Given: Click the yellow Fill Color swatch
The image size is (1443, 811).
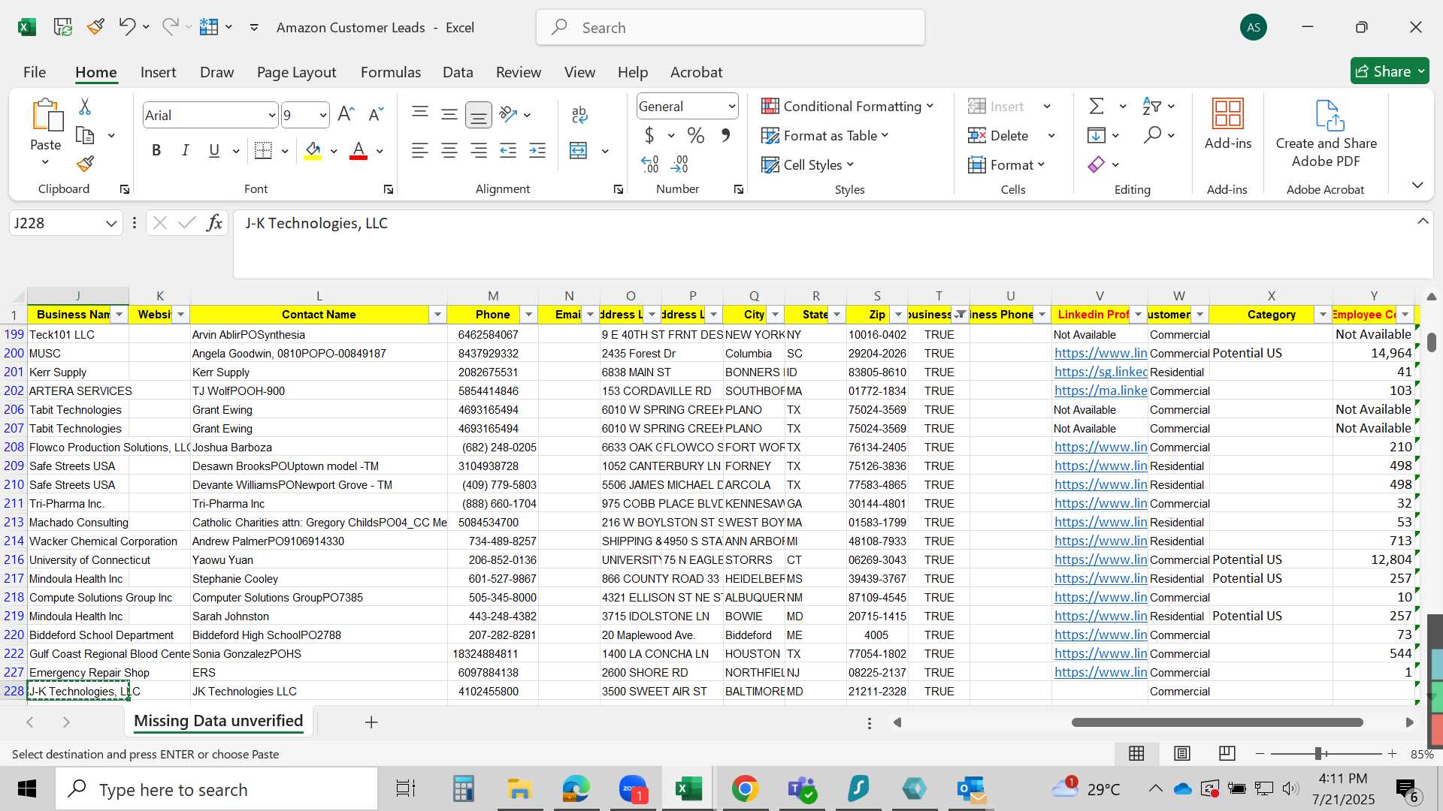Looking at the screenshot, I should click(x=313, y=151).
